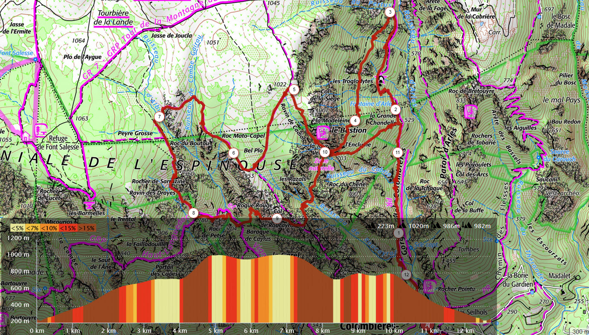
Task: Click the >15% slope legend swatch
Action: (87, 228)
